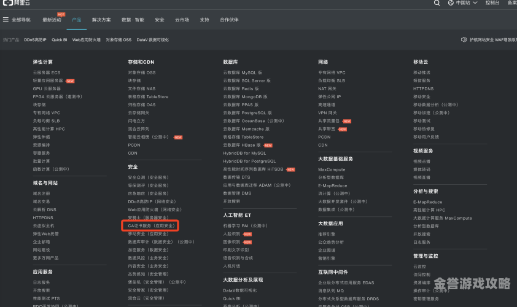
Task: Open 人脸识别 link
Action: (x=231, y=234)
